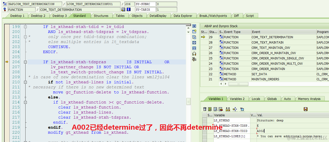The image size is (329, 142).
Task: Open the Tables tab
Action: [x=120, y=16]
